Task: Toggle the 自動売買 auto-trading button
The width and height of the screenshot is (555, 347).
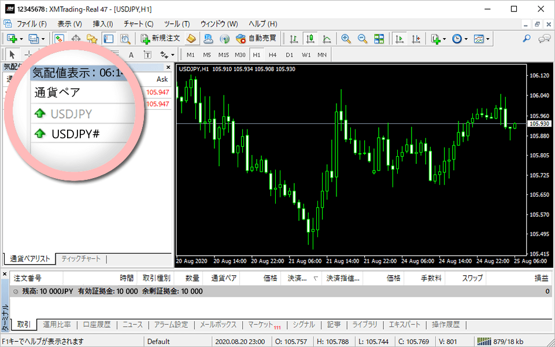Action: point(256,39)
